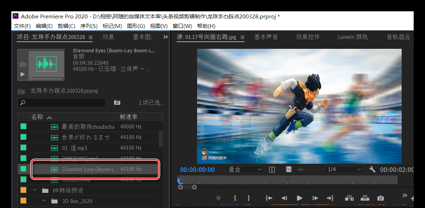The image size is (425, 208).
Task: Open the Project panel hamburger menu
Action: point(91,37)
